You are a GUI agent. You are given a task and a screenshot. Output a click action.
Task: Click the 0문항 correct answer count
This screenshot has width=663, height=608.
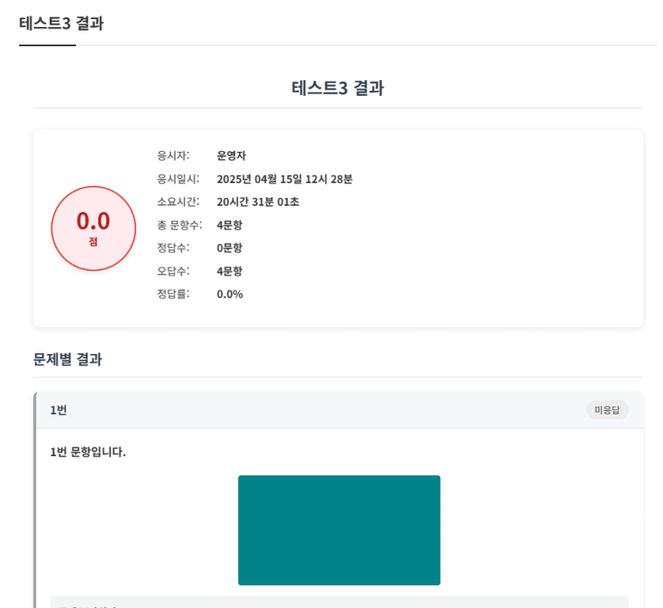229,248
